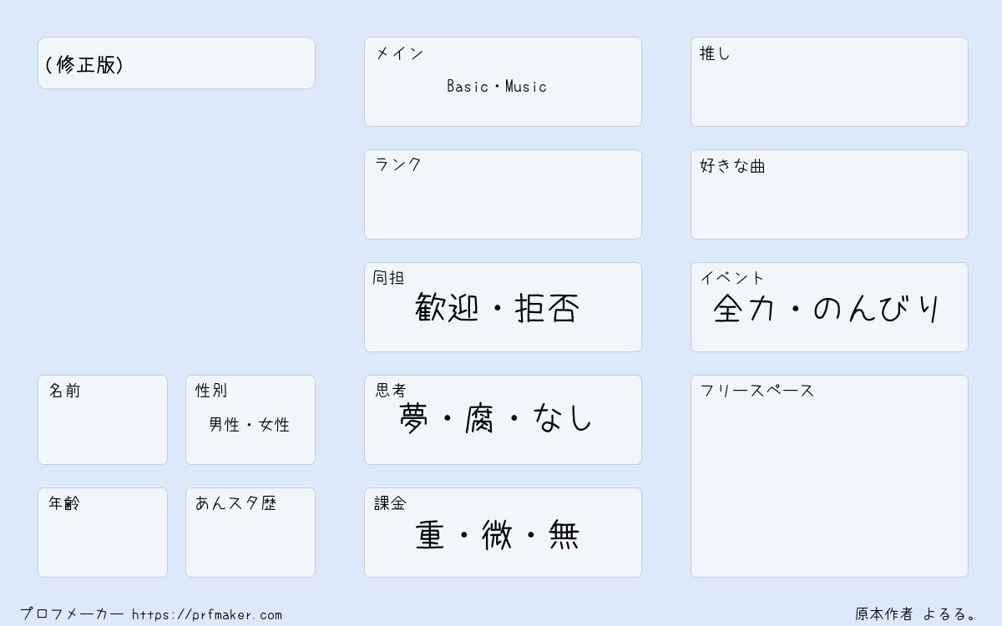Pick 微 in the 課金 box
1002x626 pixels.
point(497,535)
